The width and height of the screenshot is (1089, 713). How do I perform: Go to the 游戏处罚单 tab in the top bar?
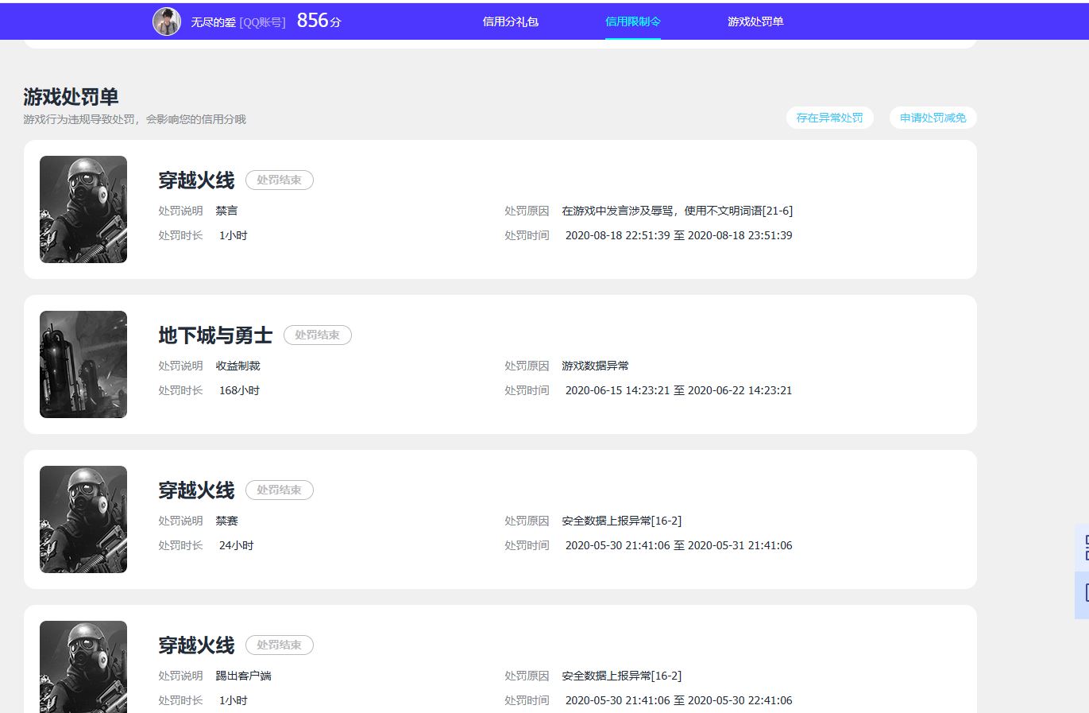pyautogui.click(x=755, y=21)
